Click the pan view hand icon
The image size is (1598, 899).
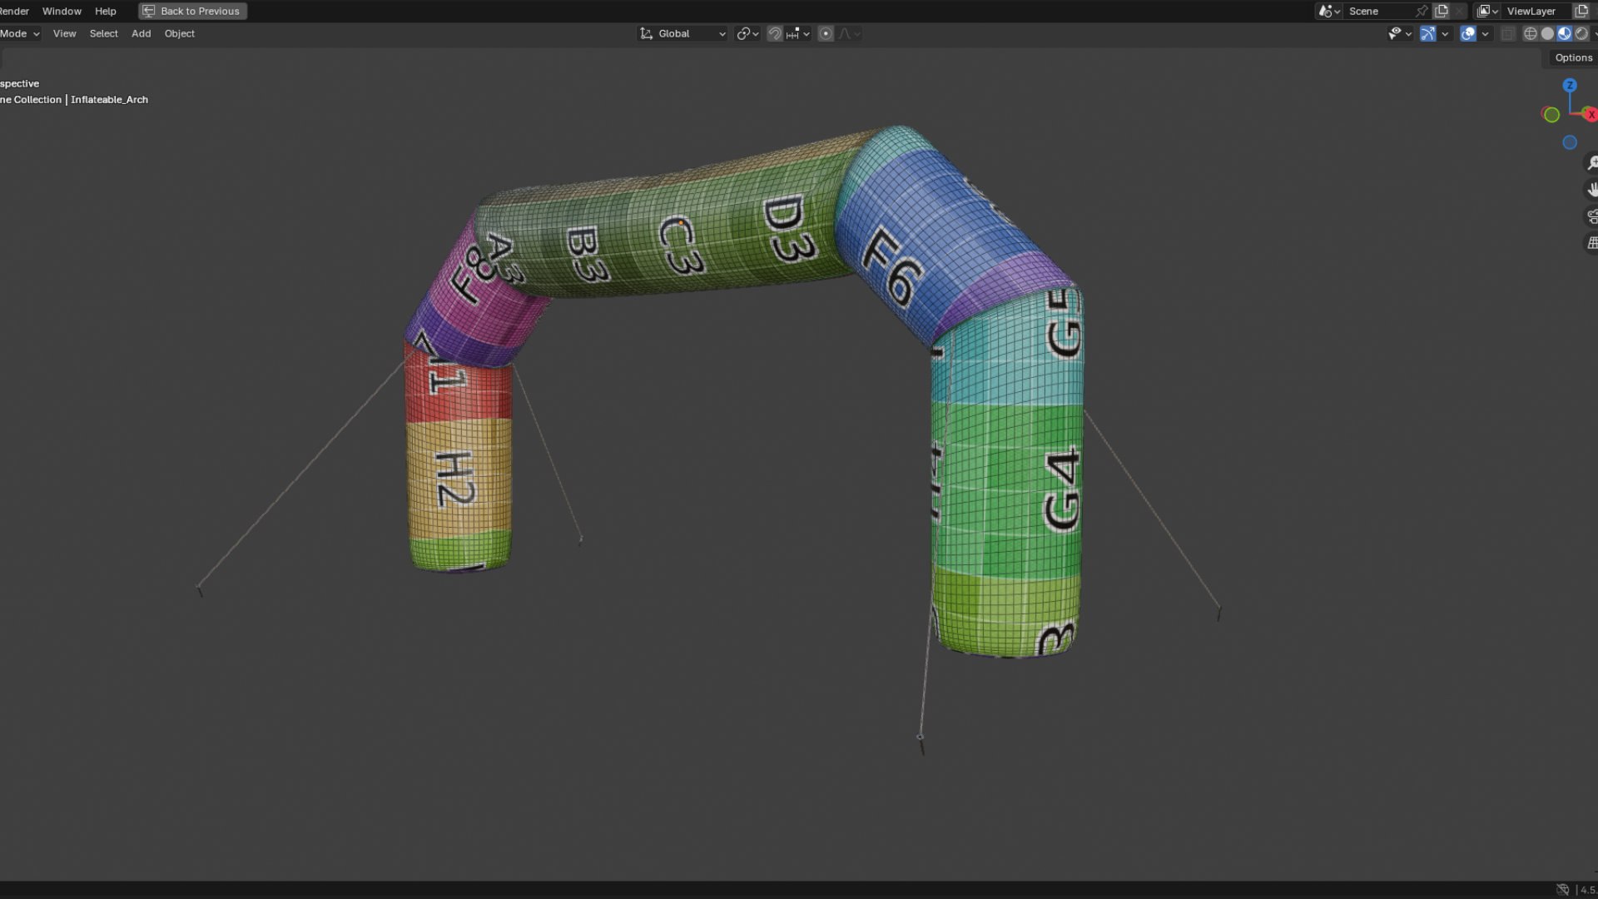[x=1591, y=190]
